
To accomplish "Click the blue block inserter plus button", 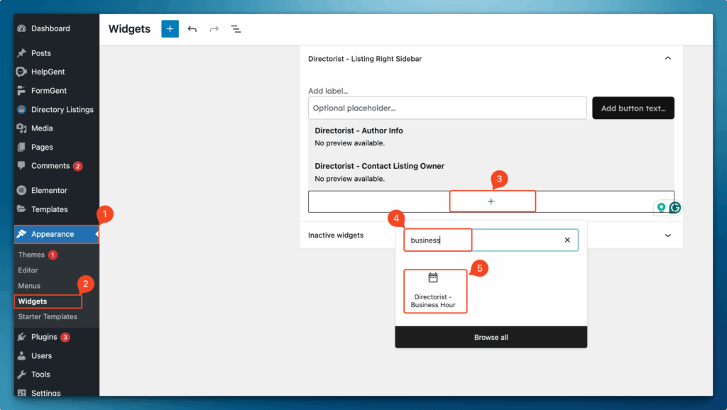I will pyautogui.click(x=170, y=29).
